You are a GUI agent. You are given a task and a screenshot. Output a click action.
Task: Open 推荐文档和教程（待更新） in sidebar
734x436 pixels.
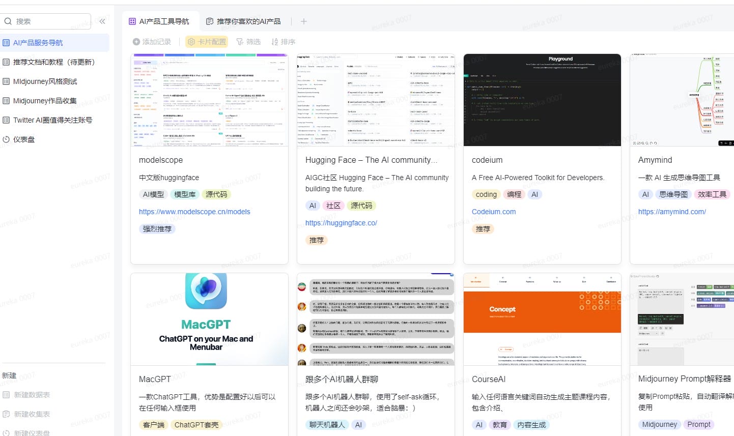[x=54, y=62]
